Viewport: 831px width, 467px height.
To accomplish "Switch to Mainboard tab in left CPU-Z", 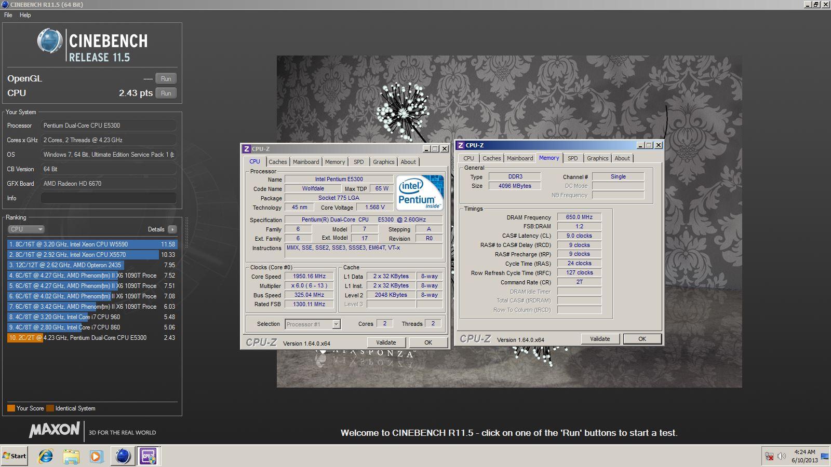I will [306, 162].
